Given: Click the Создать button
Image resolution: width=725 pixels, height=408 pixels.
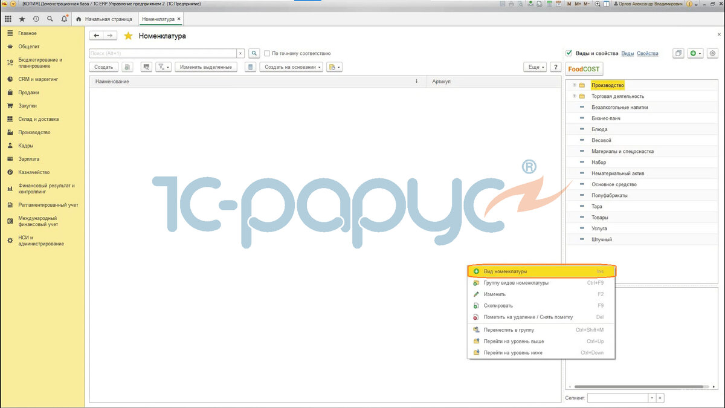Looking at the screenshot, I should 103,67.
